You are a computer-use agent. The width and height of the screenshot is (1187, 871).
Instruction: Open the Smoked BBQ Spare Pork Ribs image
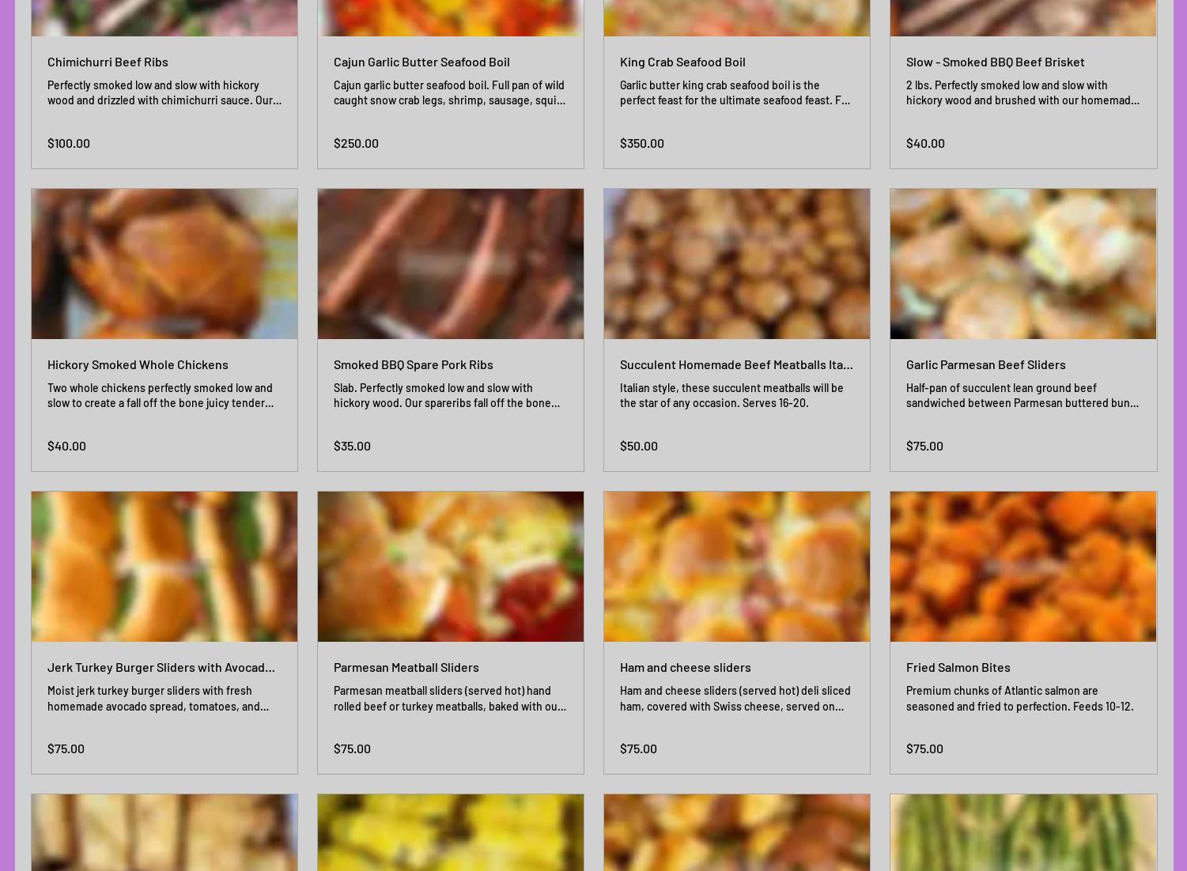point(451,264)
